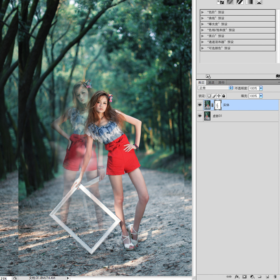
Task: Click the link layers chain icon
Action: (x=229, y=277)
